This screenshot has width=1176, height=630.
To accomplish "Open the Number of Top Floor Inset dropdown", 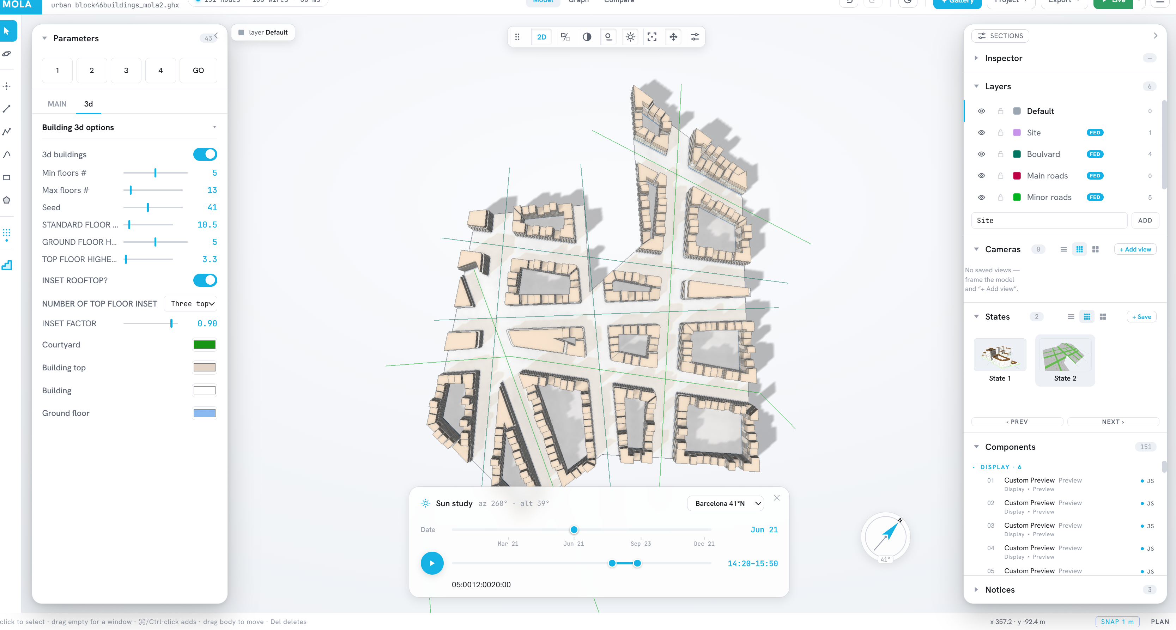I will (190, 304).
